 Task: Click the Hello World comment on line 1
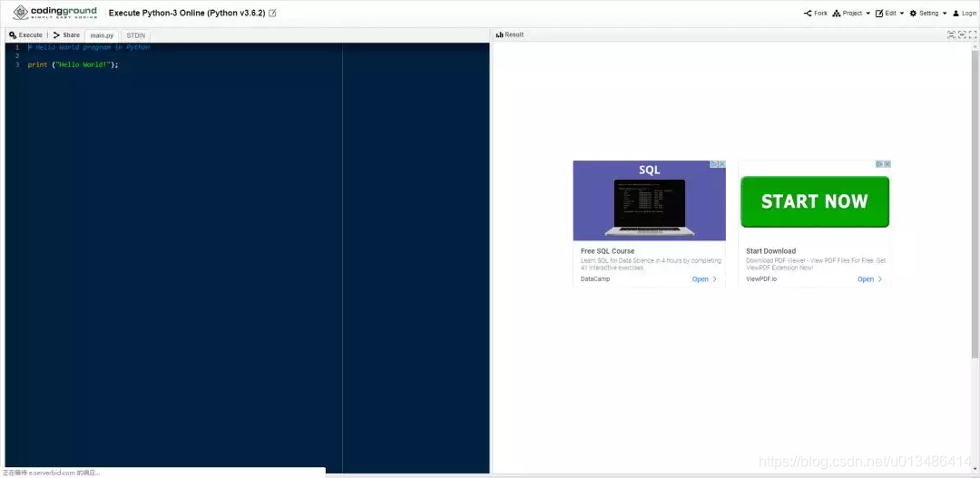tap(89, 47)
